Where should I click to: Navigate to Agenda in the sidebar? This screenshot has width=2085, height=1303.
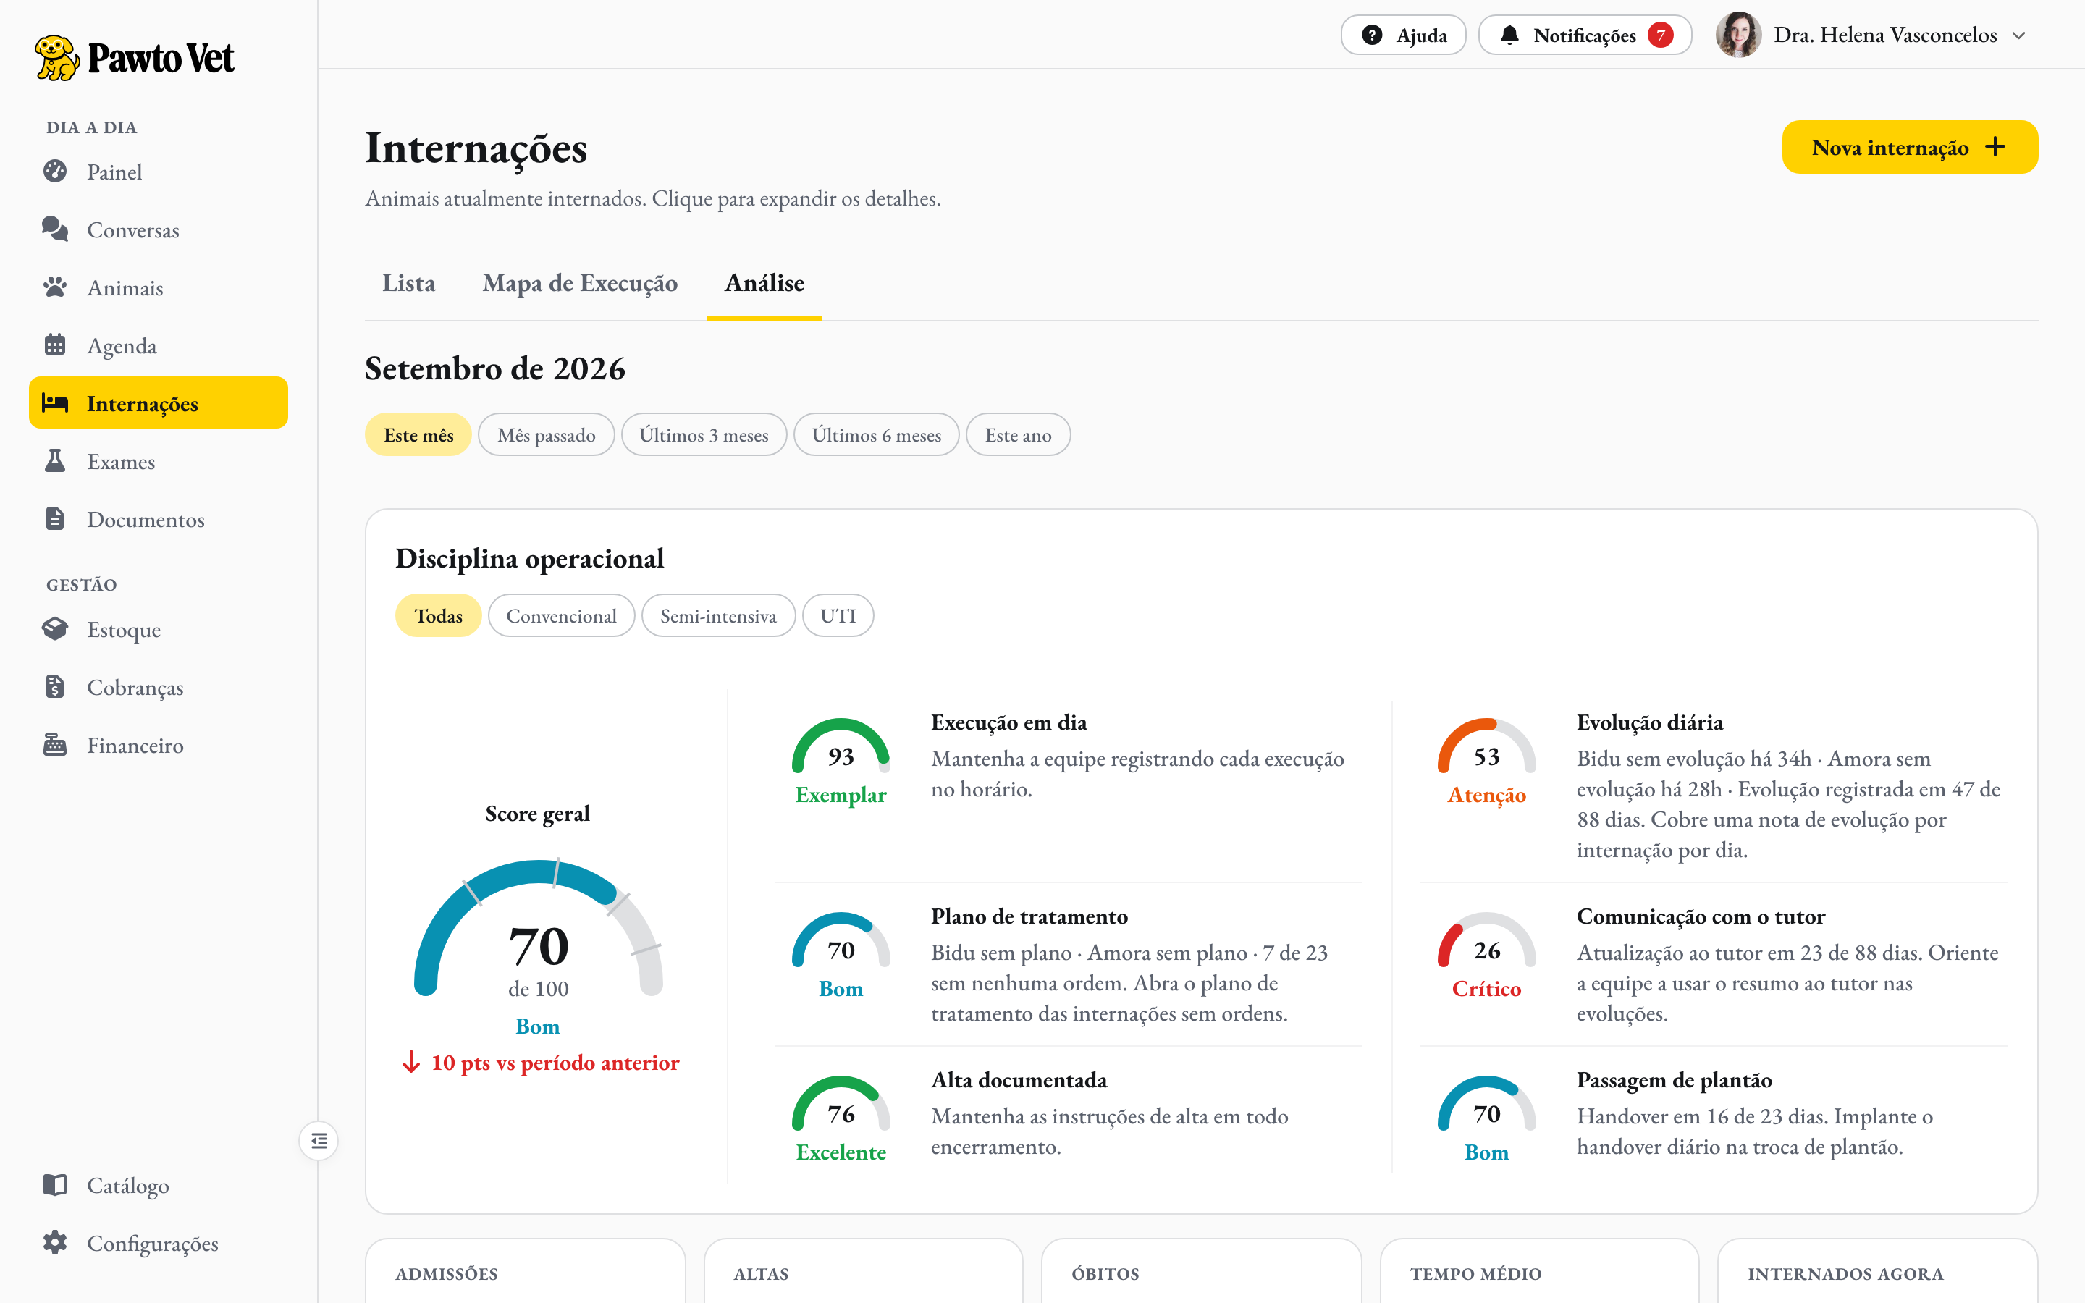tap(159, 345)
